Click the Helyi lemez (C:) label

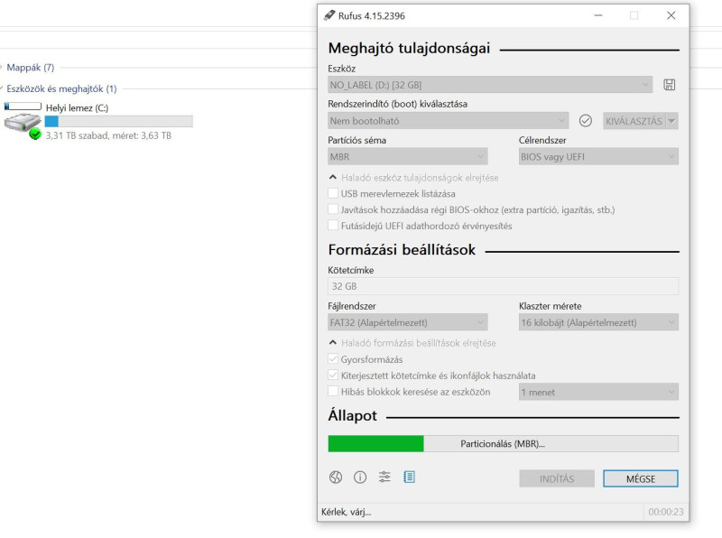pos(77,107)
